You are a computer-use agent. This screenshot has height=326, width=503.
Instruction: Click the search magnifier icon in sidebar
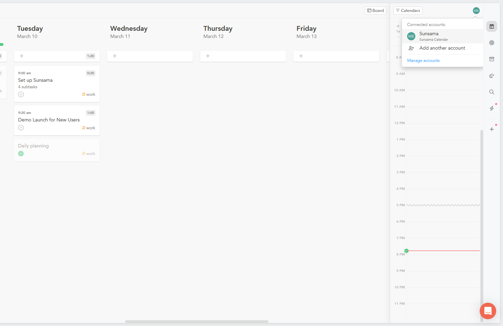click(x=492, y=92)
